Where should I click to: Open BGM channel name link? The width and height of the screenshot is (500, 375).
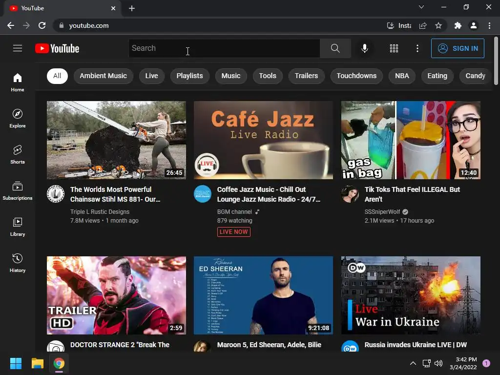click(x=234, y=212)
